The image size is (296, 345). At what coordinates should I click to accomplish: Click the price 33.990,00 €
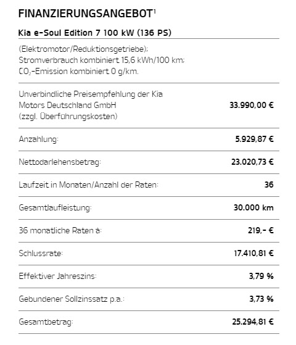(x=252, y=105)
